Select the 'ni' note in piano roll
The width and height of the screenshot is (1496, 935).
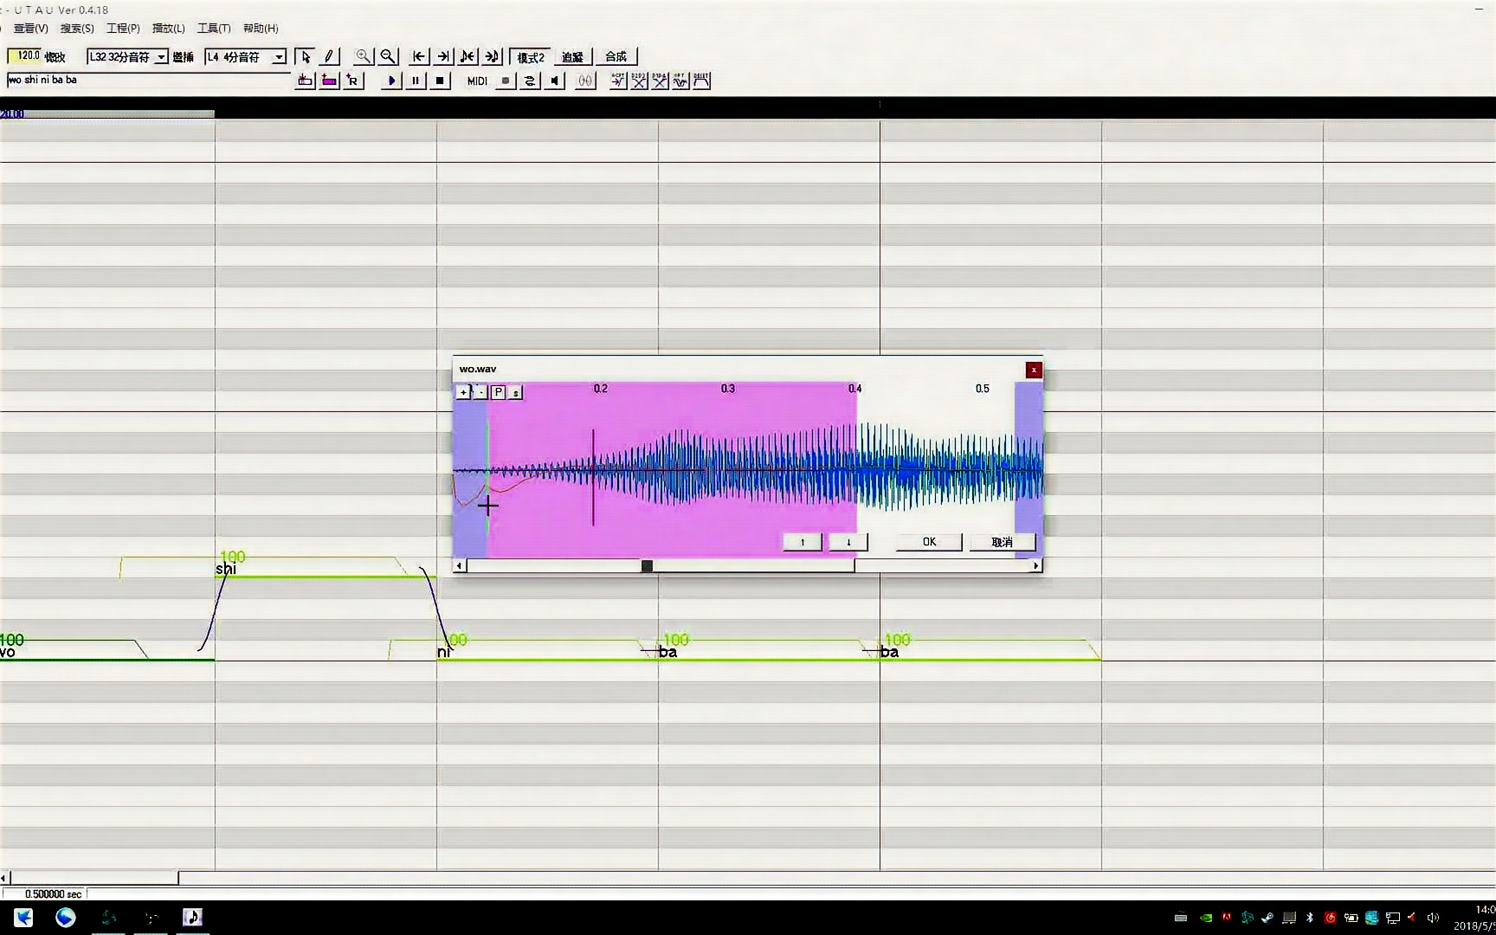click(x=547, y=652)
